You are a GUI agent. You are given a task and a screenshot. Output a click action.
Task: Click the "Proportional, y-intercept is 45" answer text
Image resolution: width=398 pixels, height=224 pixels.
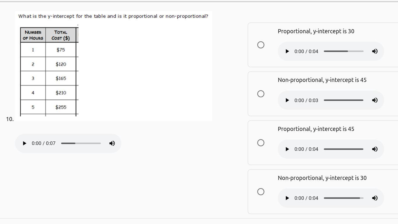coord(316,129)
